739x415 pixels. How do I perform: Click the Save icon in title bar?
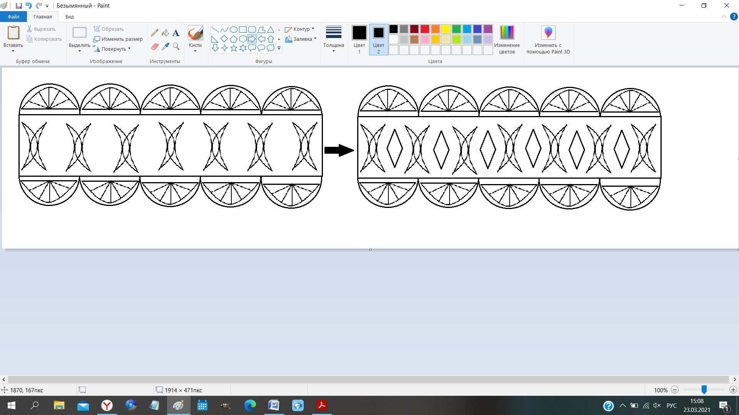tap(18, 6)
